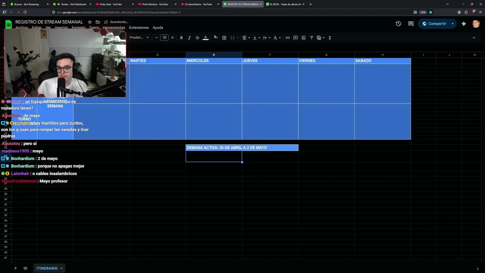Click the browser URL address bar

pyautogui.click(x=231, y=12)
